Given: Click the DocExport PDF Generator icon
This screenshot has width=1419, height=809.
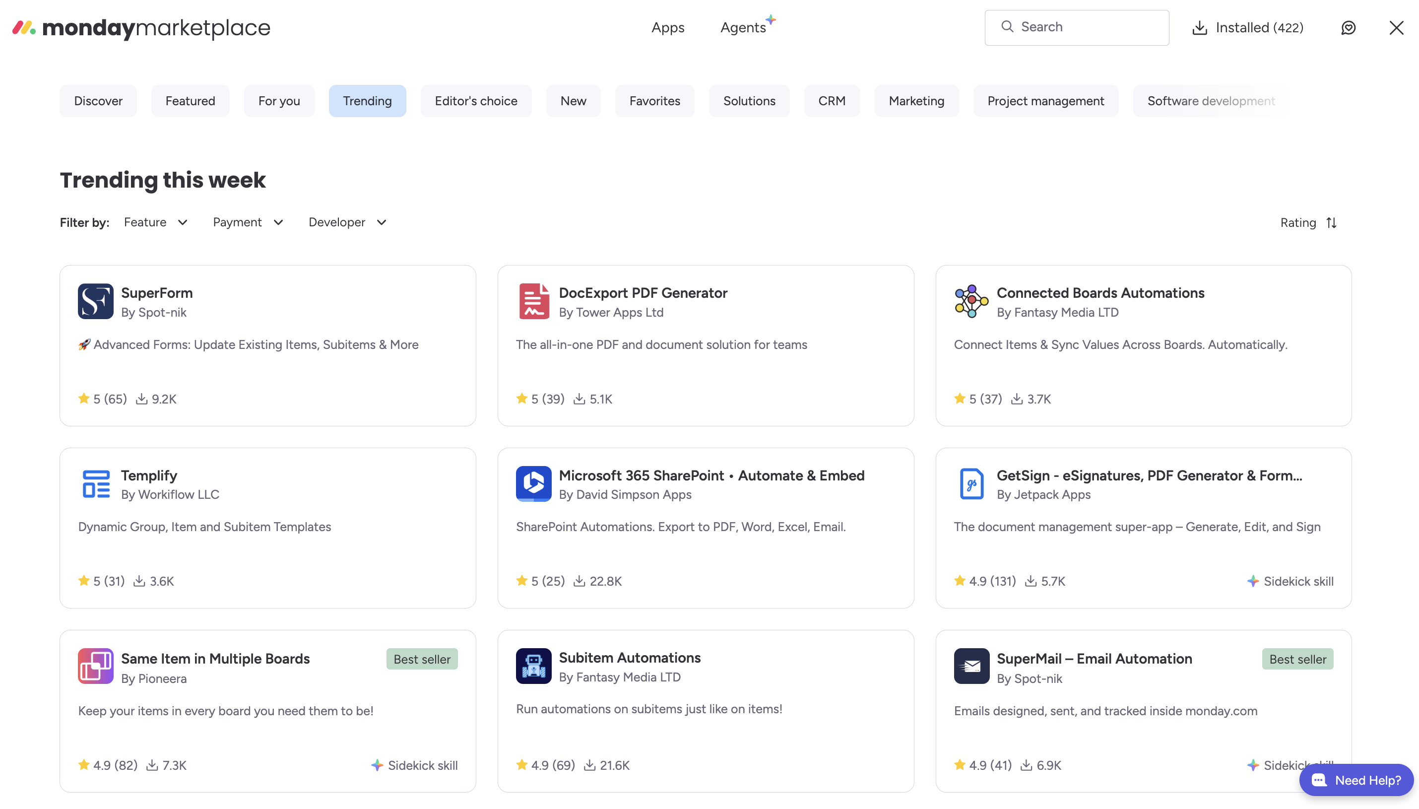Looking at the screenshot, I should coord(533,301).
